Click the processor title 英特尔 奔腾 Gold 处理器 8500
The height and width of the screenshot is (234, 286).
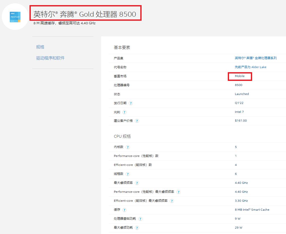tap(85, 14)
